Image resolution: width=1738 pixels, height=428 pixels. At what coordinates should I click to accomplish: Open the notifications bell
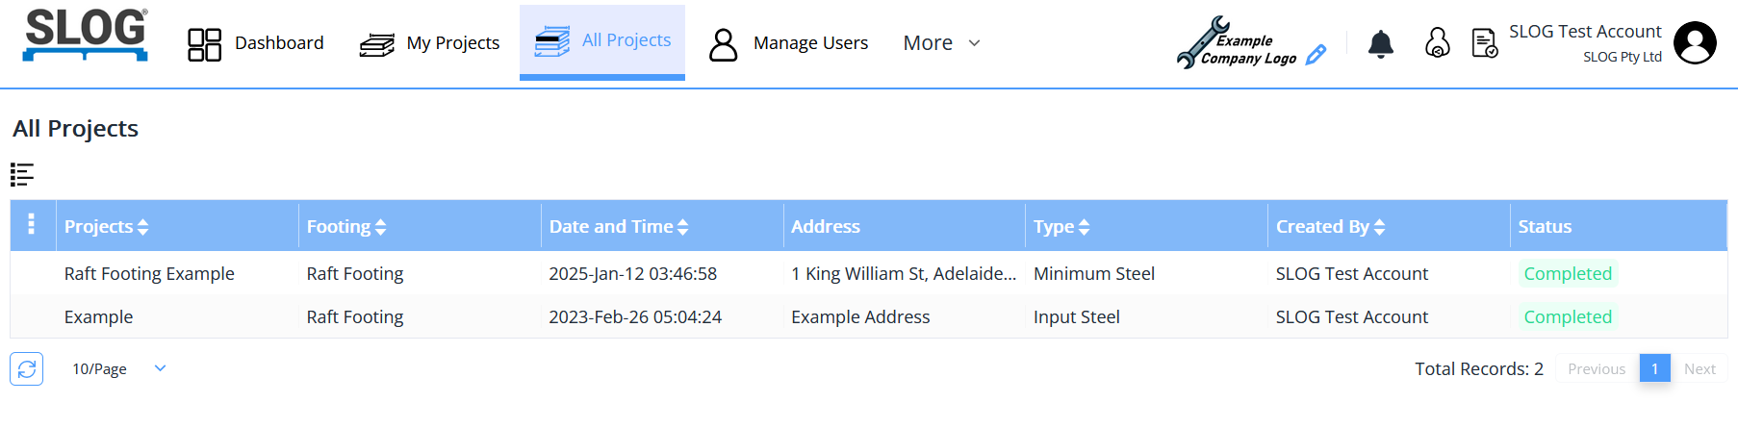pos(1380,43)
